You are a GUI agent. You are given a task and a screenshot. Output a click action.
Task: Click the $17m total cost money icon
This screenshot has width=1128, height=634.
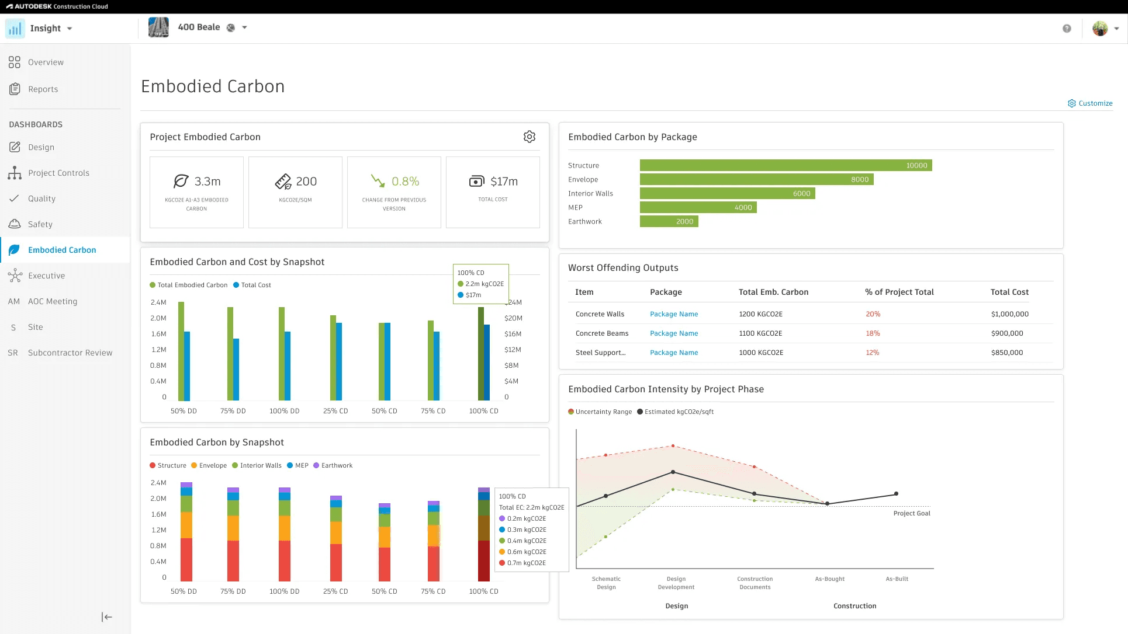(x=477, y=181)
